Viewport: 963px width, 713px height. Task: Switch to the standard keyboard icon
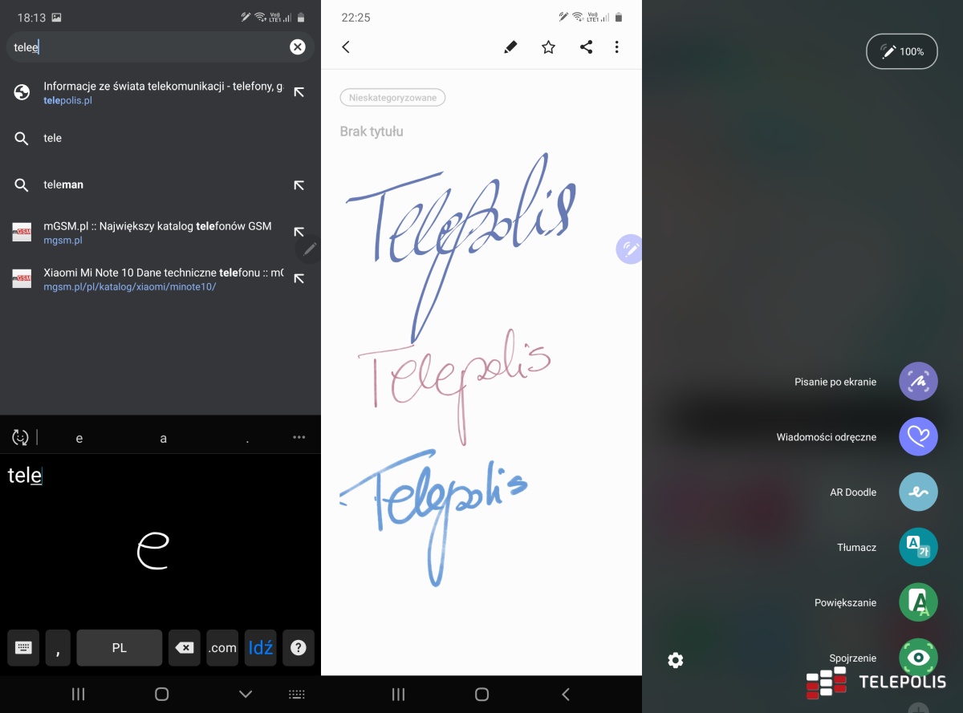pos(23,648)
